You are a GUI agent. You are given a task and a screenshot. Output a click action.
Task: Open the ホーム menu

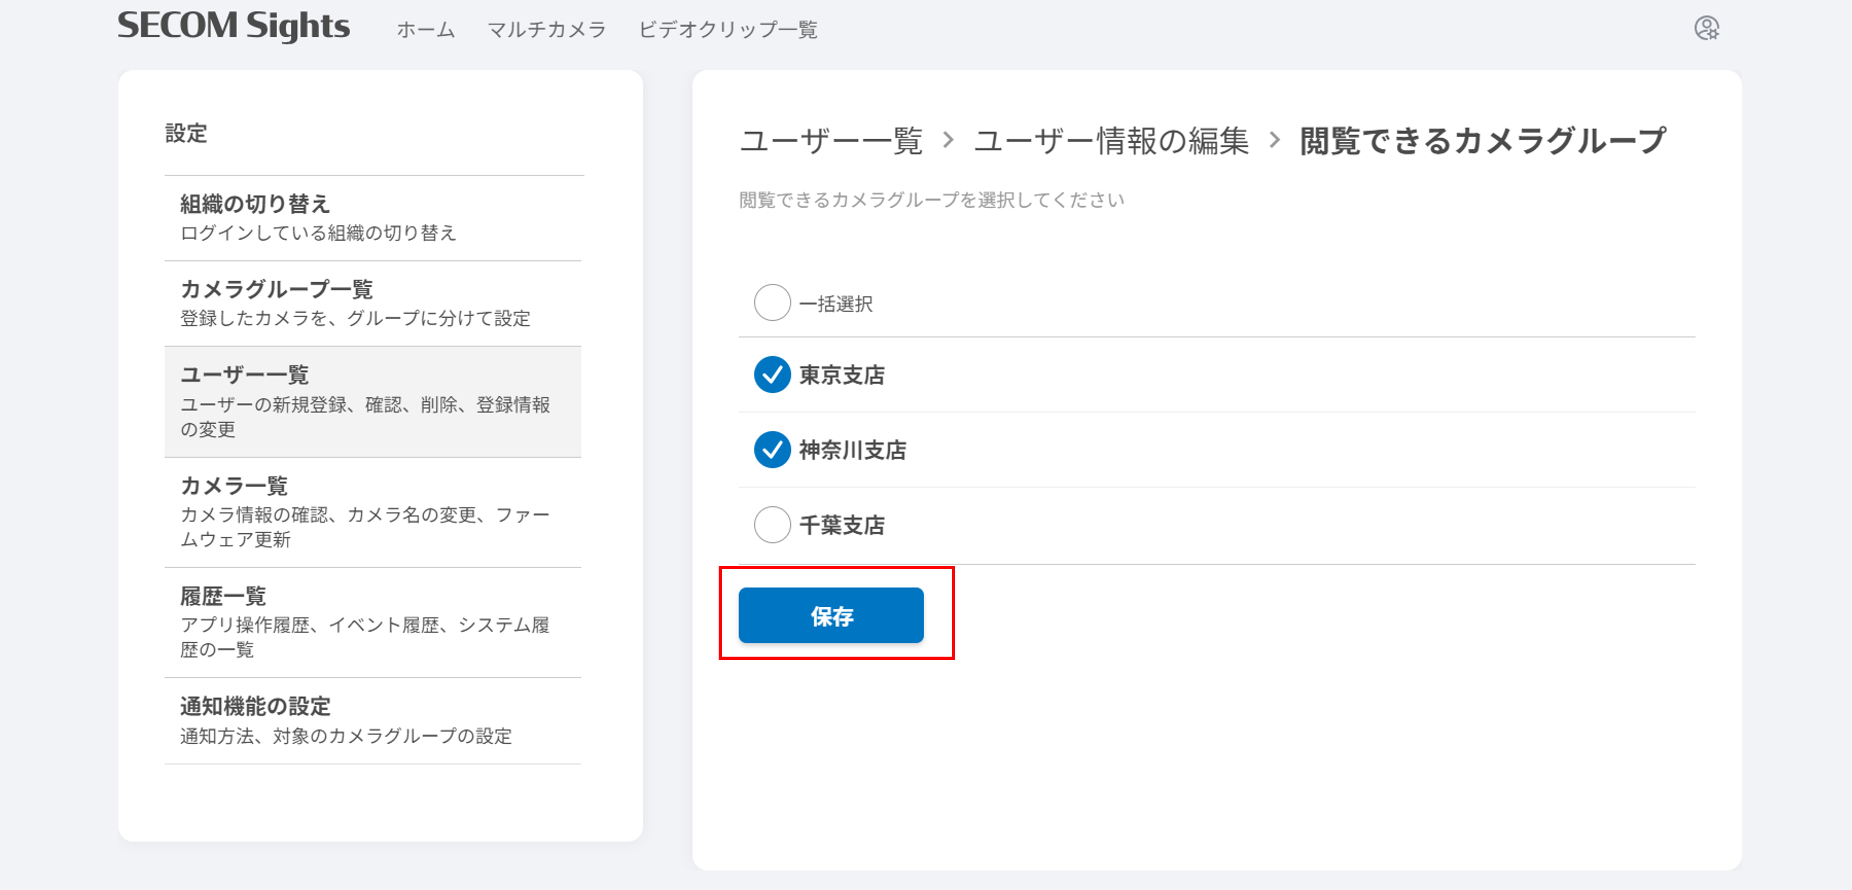(426, 30)
